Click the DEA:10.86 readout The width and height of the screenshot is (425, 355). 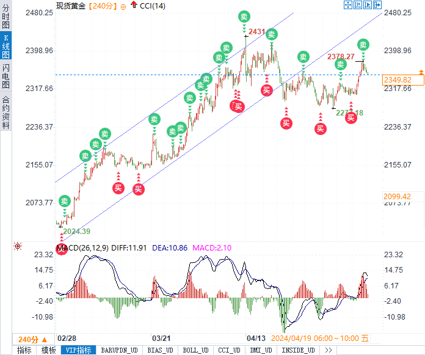pyautogui.click(x=170, y=248)
